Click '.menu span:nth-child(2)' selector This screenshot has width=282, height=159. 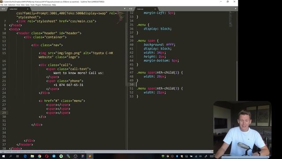(x=158, y=72)
